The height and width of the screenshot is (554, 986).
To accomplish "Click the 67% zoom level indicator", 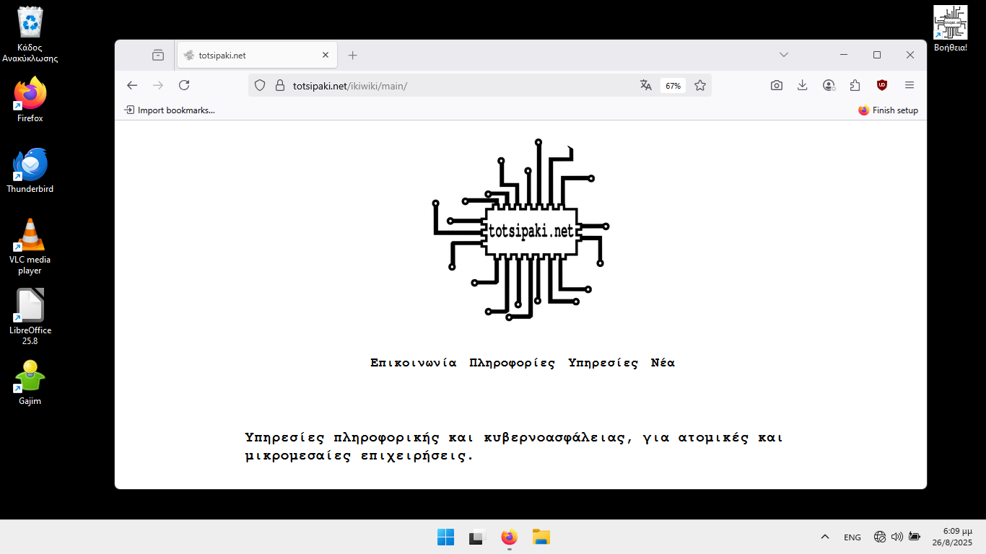I will 673,86.
